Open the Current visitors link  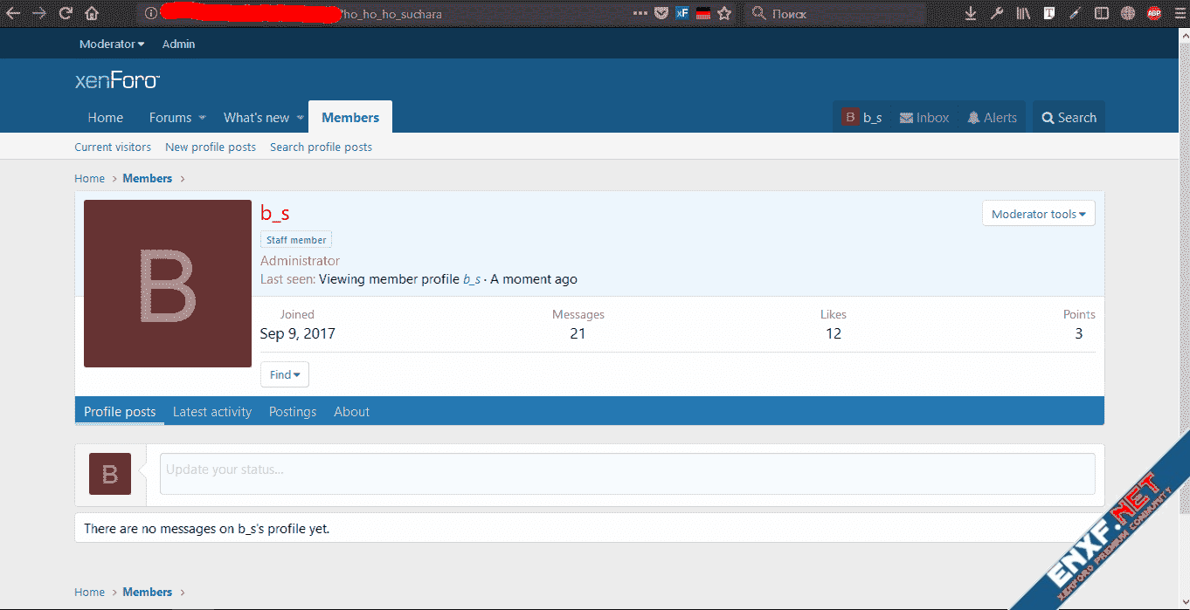(113, 147)
